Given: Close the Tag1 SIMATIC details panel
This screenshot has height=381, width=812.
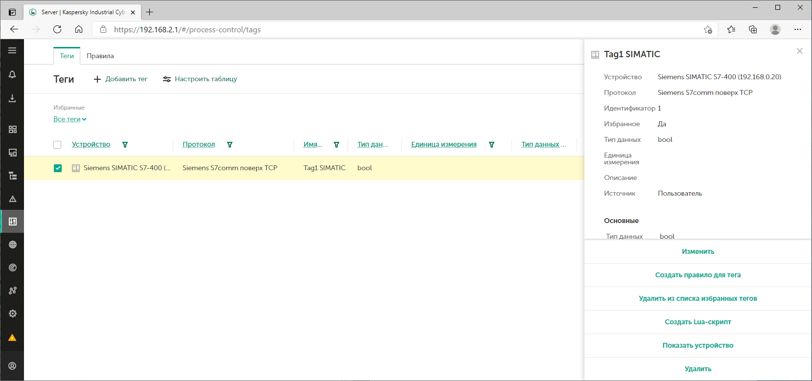Looking at the screenshot, I should click(799, 51).
